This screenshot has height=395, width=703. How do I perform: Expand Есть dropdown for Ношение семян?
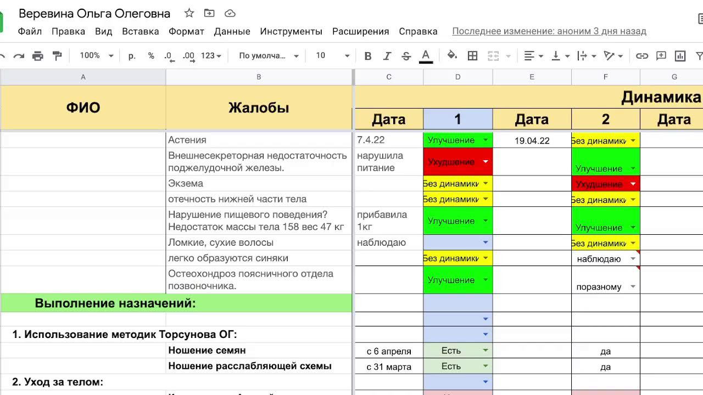click(486, 350)
